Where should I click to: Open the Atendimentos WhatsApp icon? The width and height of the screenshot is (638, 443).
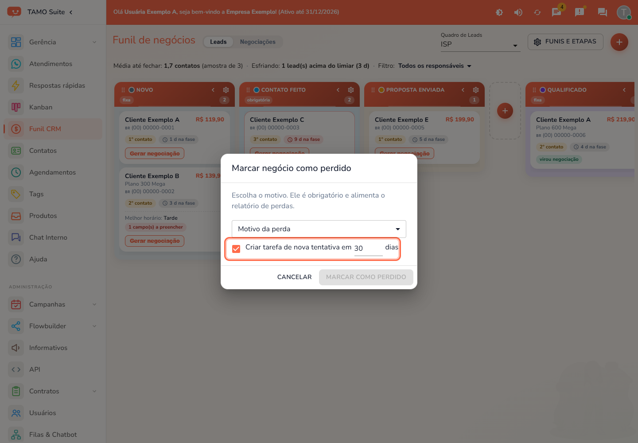pos(16,64)
